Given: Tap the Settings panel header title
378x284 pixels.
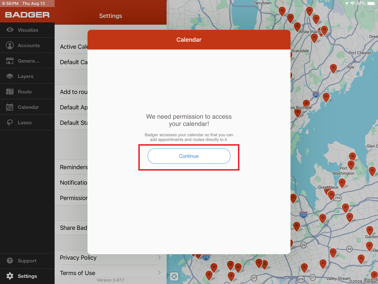Looking at the screenshot, I should click(x=111, y=16).
